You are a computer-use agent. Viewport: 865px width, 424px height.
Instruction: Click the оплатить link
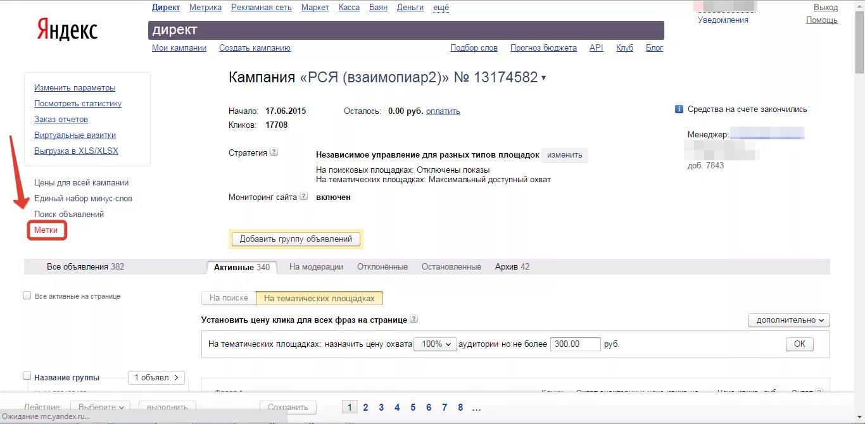pos(443,111)
